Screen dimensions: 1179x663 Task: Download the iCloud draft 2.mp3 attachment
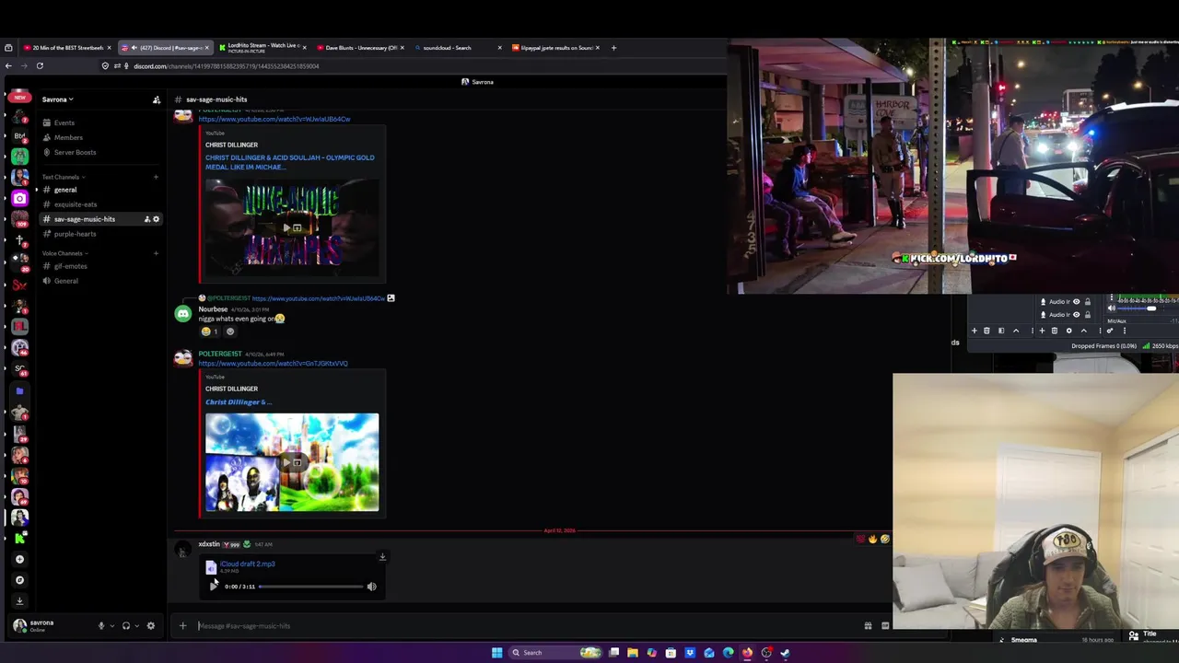[x=382, y=557]
